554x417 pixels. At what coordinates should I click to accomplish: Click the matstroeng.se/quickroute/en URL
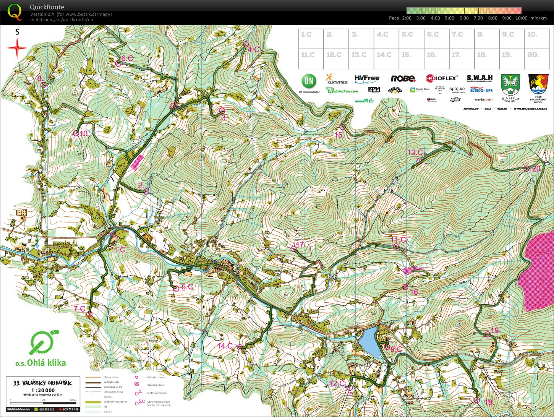coord(62,20)
